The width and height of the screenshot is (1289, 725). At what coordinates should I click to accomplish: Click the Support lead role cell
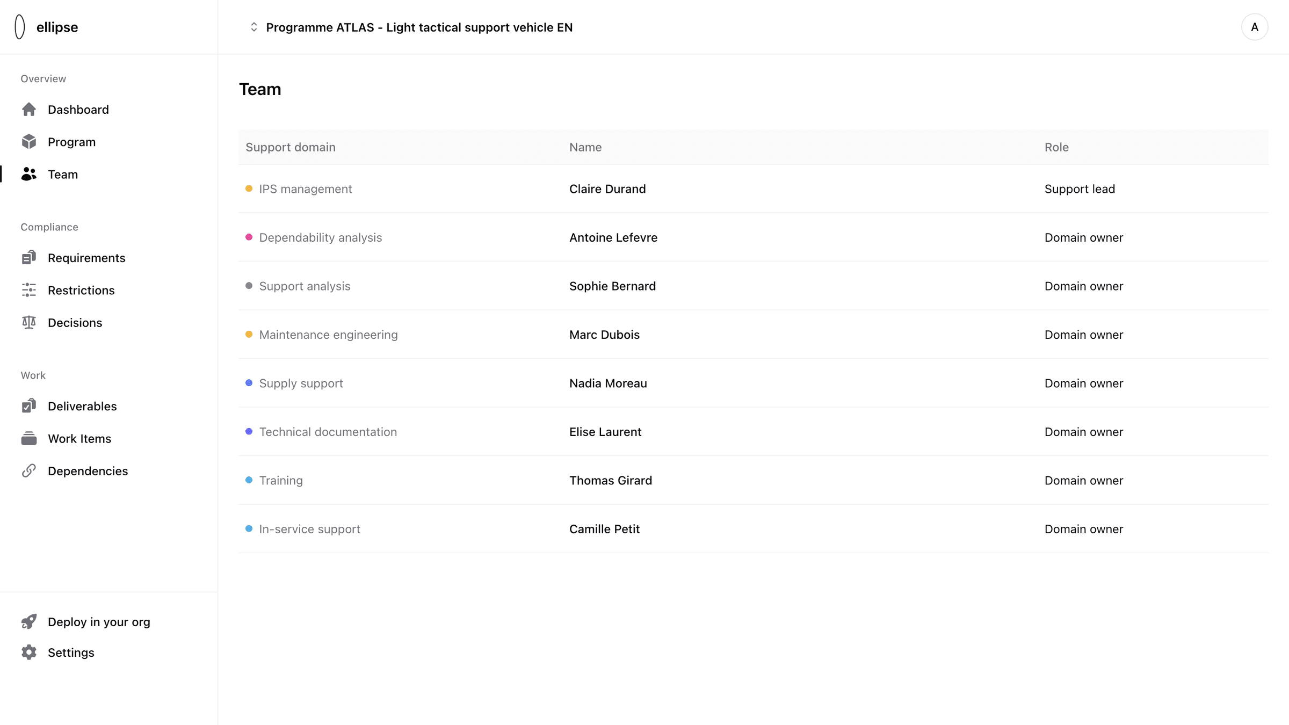[1080, 189]
